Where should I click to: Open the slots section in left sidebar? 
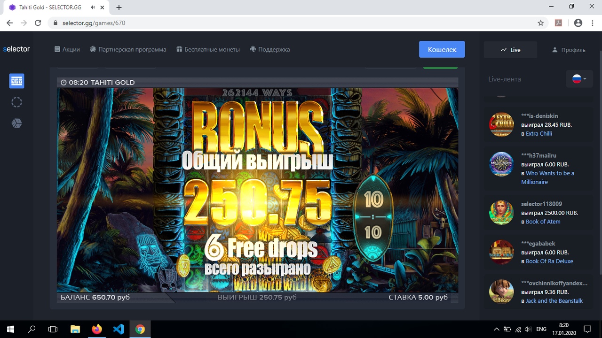[16, 81]
